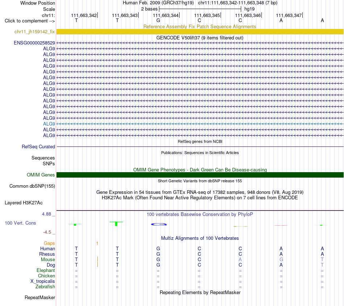Click the 4.88 upper conservation value

[46, 214]
